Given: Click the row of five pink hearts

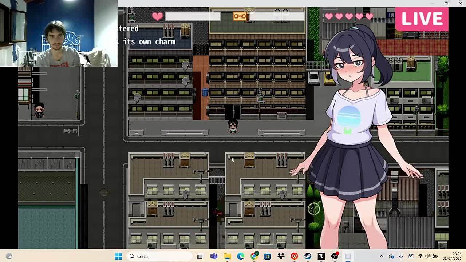Looking at the screenshot, I should pos(349,16).
